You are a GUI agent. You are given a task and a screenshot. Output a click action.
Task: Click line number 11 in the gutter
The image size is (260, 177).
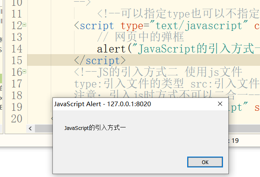(17, 14)
